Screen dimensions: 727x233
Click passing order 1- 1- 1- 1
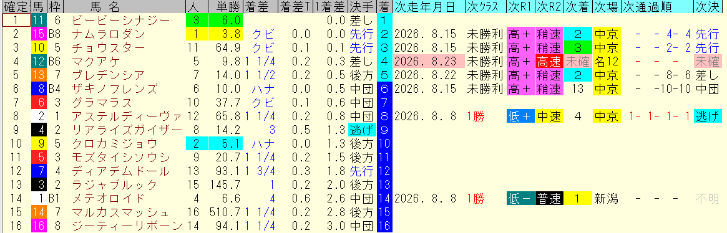(659, 116)
